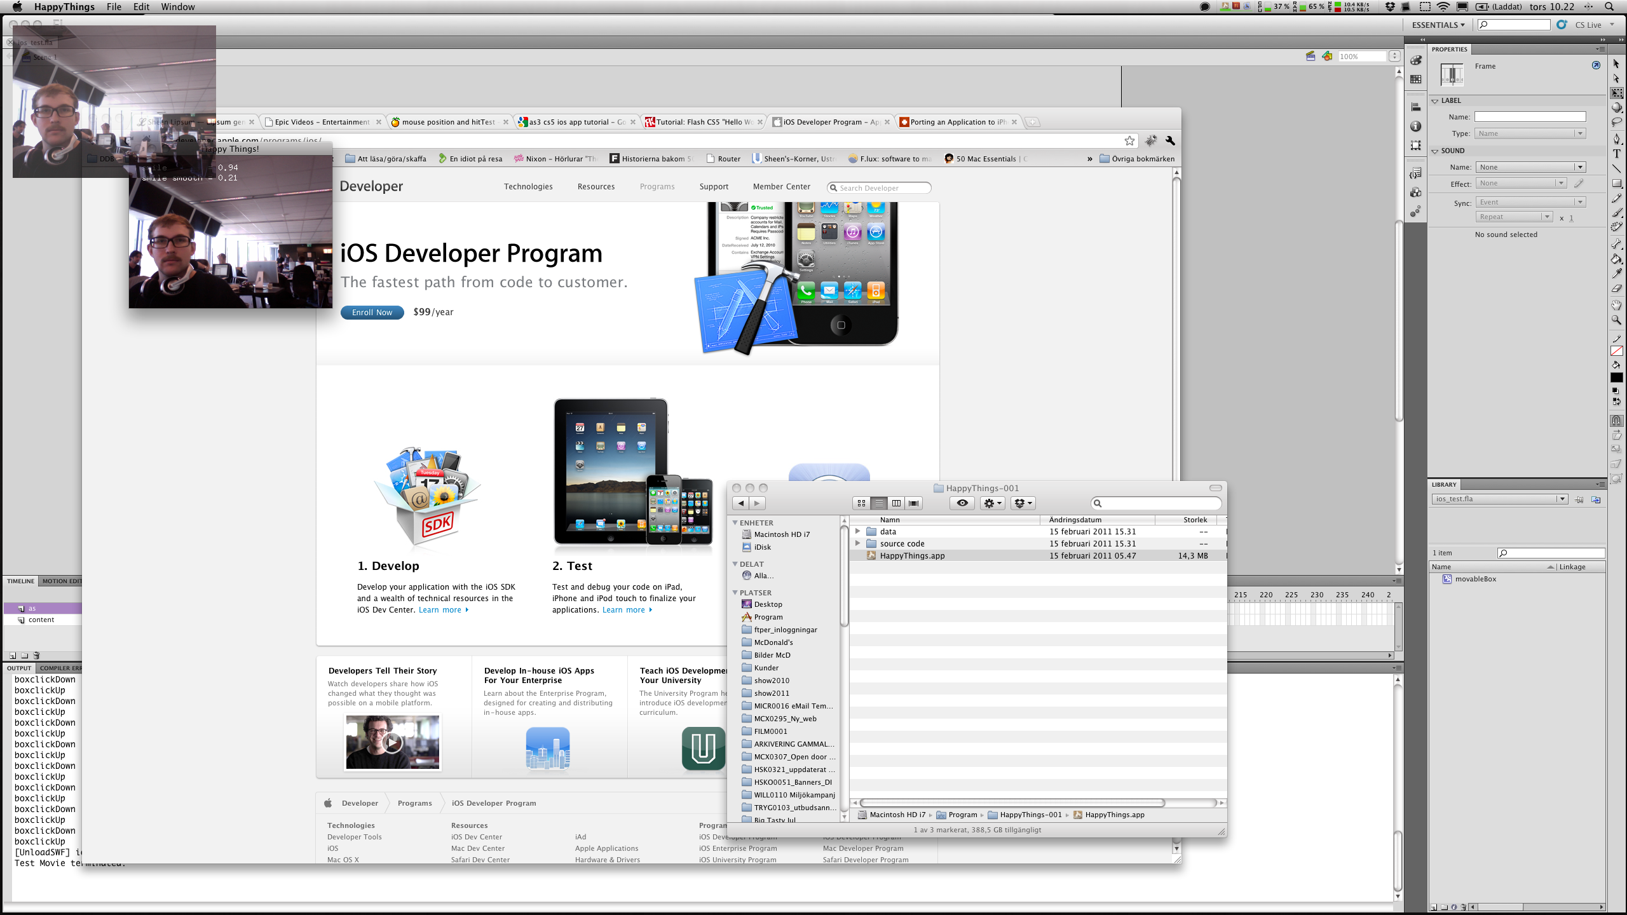This screenshot has width=1627, height=915.
Task: Select the Lasso tool
Action: pyautogui.click(x=1616, y=122)
